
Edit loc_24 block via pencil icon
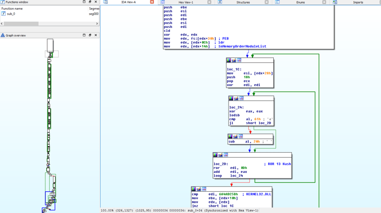click(236, 98)
